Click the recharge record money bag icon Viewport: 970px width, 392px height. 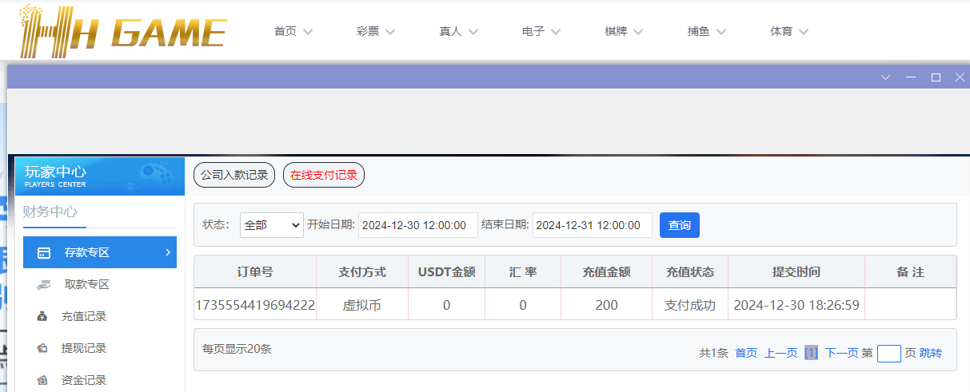click(42, 317)
